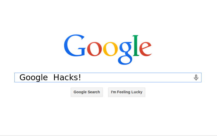
Task: Click the voice search microphone icon
Action: tap(196, 78)
